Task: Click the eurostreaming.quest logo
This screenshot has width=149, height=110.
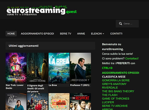Action: tap(42, 11)
